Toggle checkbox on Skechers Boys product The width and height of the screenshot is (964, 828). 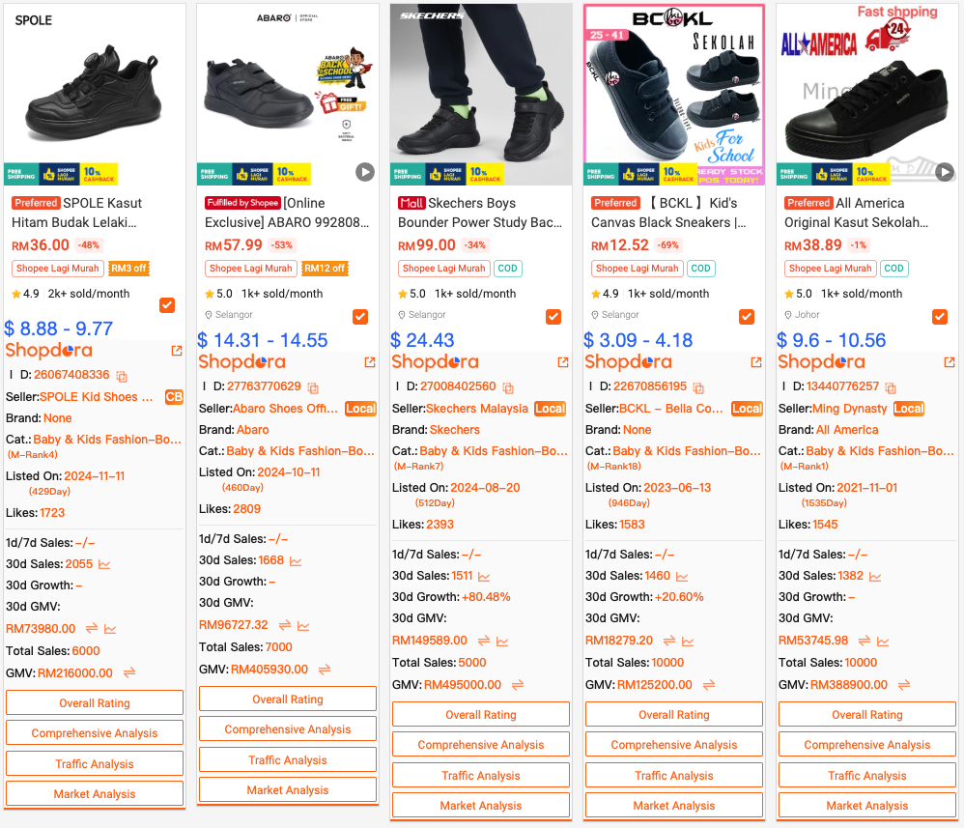point(553,317)
